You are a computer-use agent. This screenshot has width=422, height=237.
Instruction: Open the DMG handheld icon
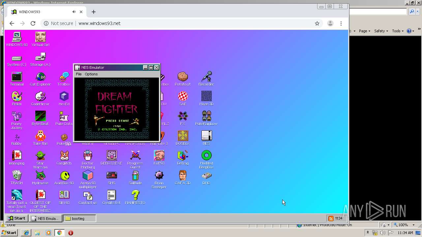tap(206, 178)
